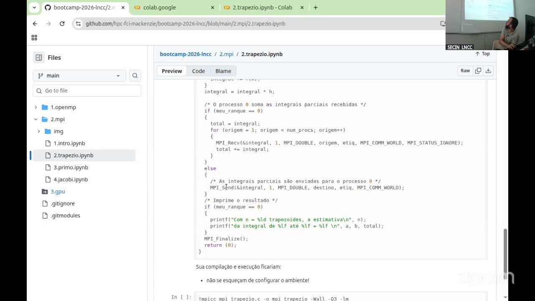Switch to the Preview view
535x301 pixels.
coord(172,71)
